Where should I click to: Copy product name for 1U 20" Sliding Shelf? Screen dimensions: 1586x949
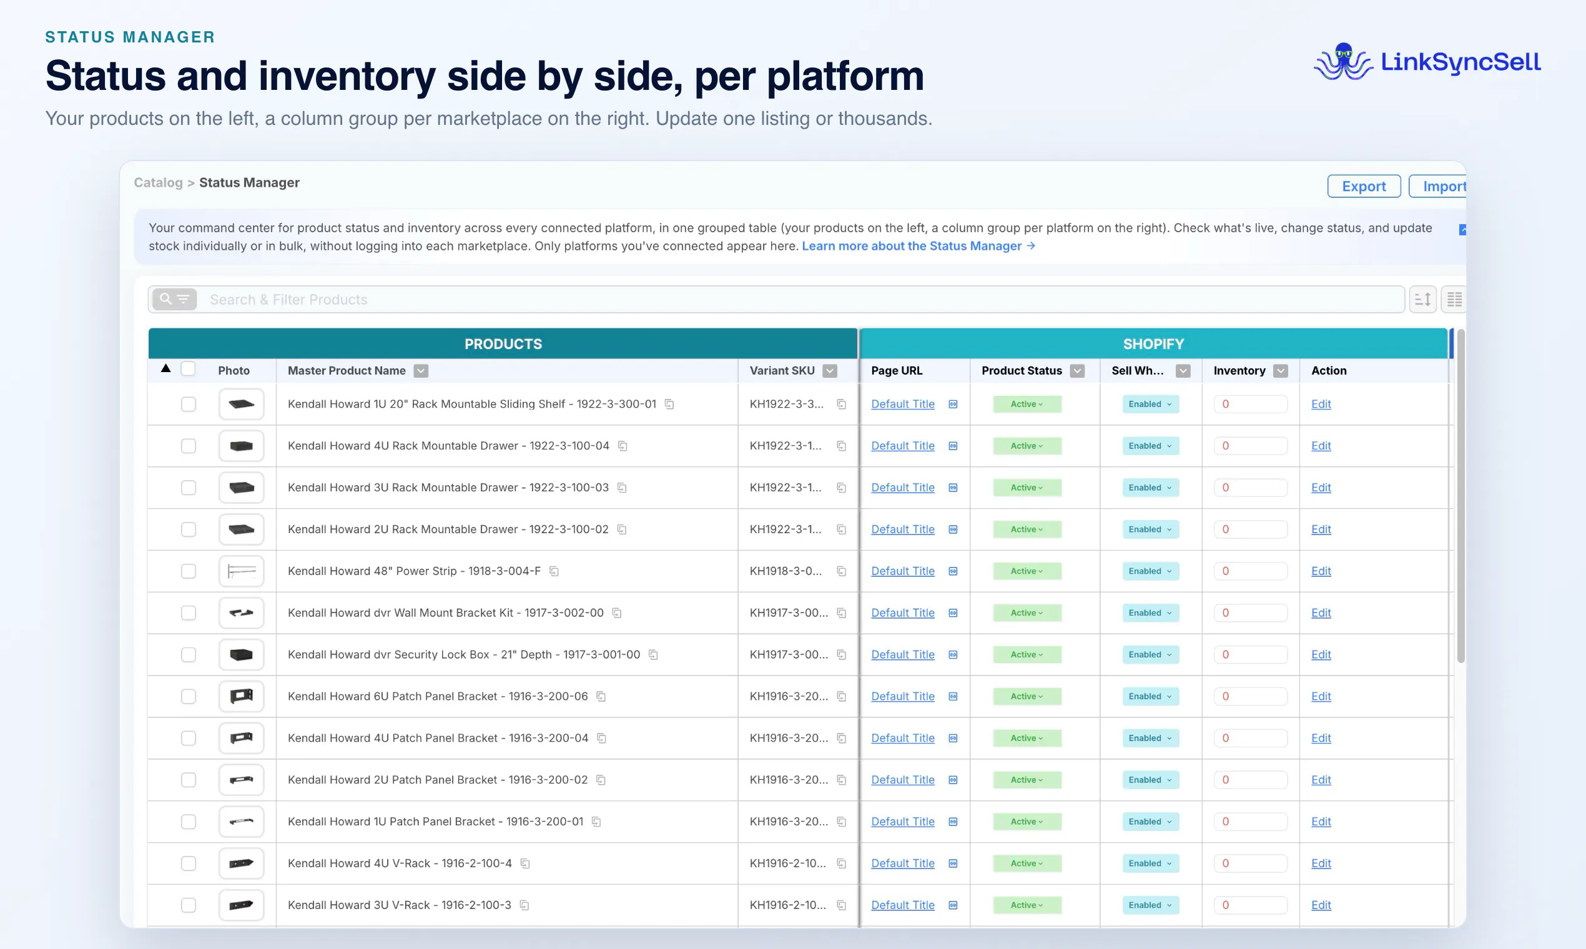[x=669, y=404]
